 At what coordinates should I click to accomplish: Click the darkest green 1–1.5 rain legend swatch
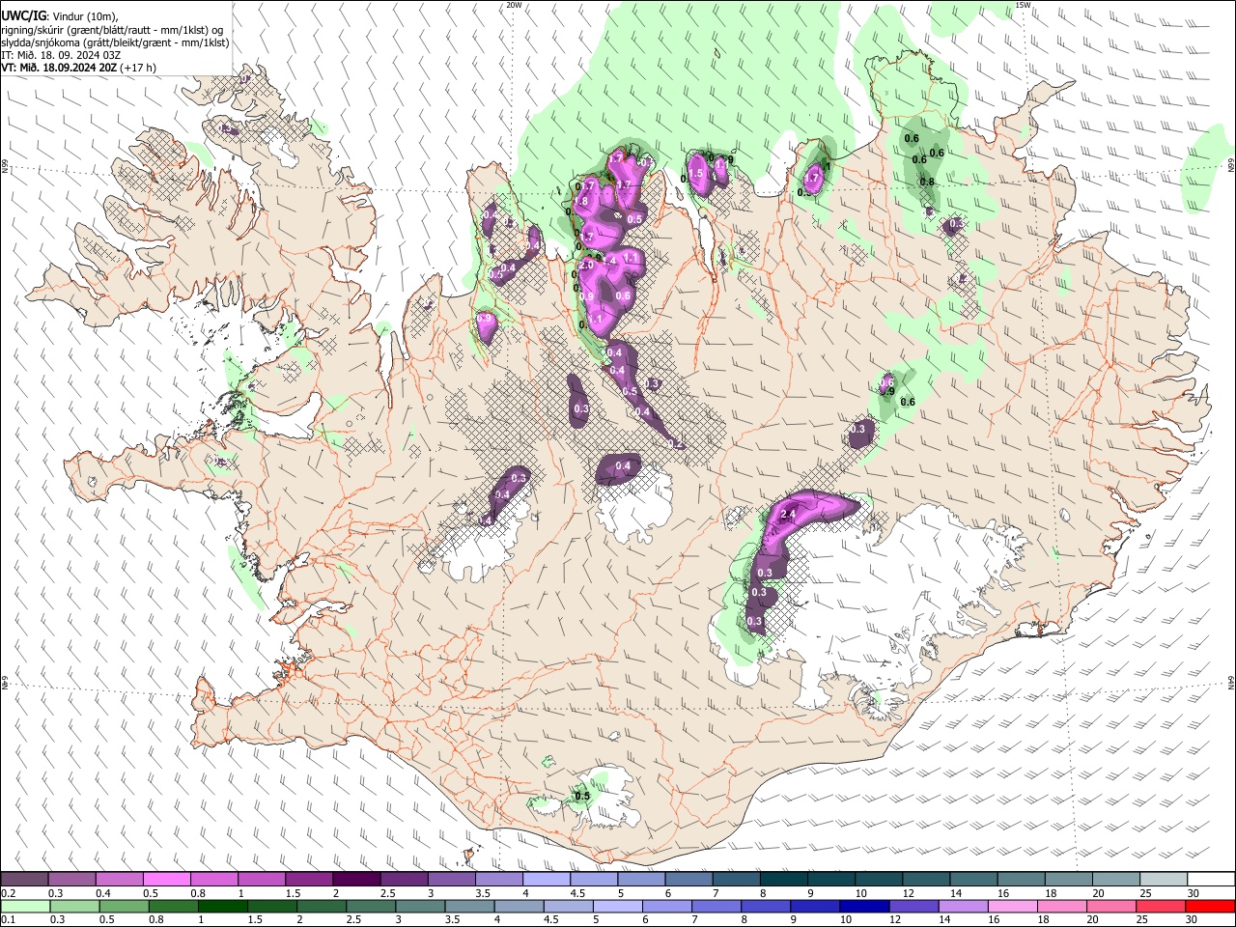(x=221, y=907)
